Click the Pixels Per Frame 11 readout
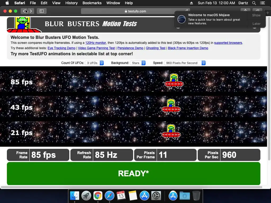The image size is (271, 203). [165, 155]
